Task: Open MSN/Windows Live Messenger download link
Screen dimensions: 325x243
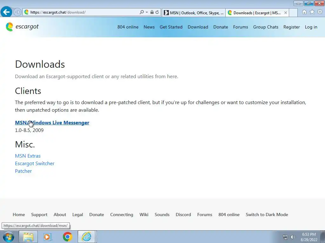Action: coord(52,122)
